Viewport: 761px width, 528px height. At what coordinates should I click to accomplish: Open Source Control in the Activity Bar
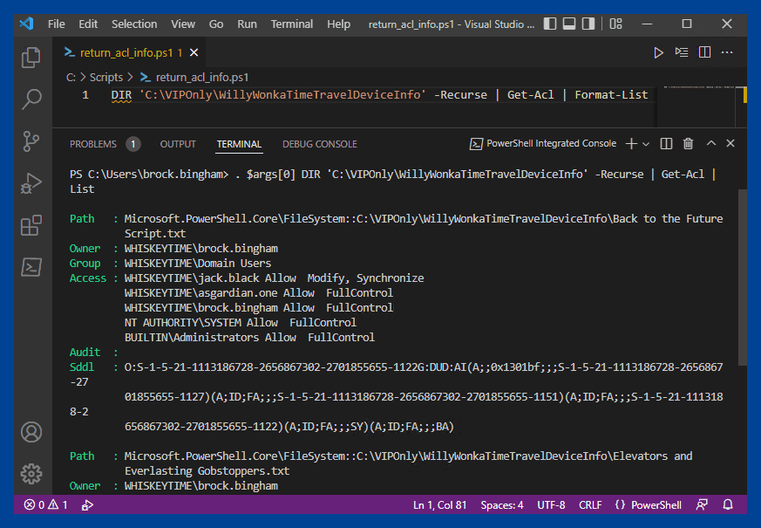coord(31,141)
